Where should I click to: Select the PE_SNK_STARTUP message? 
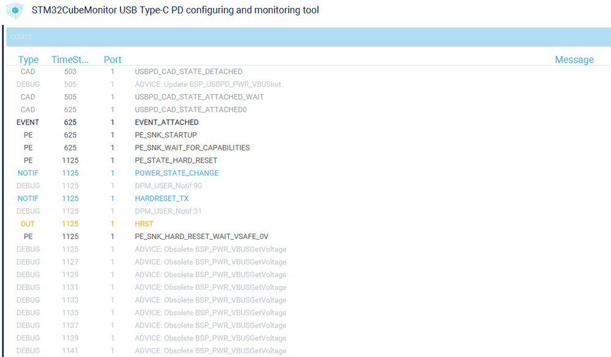point(166,135)
